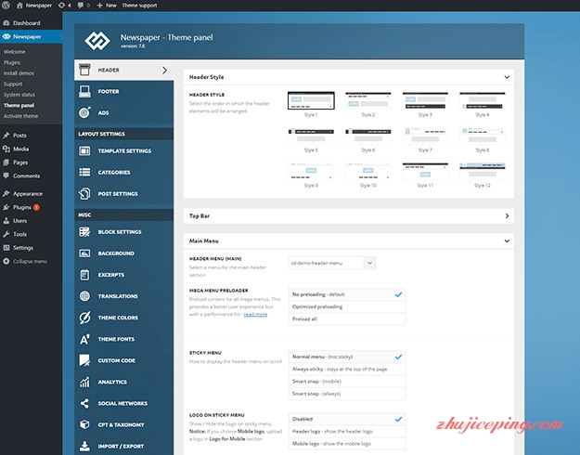Image resolution: width=580 pixels, height=455 pixels.
Task: Click the Social Networks share icon
Action: click(x=84, y=403)
